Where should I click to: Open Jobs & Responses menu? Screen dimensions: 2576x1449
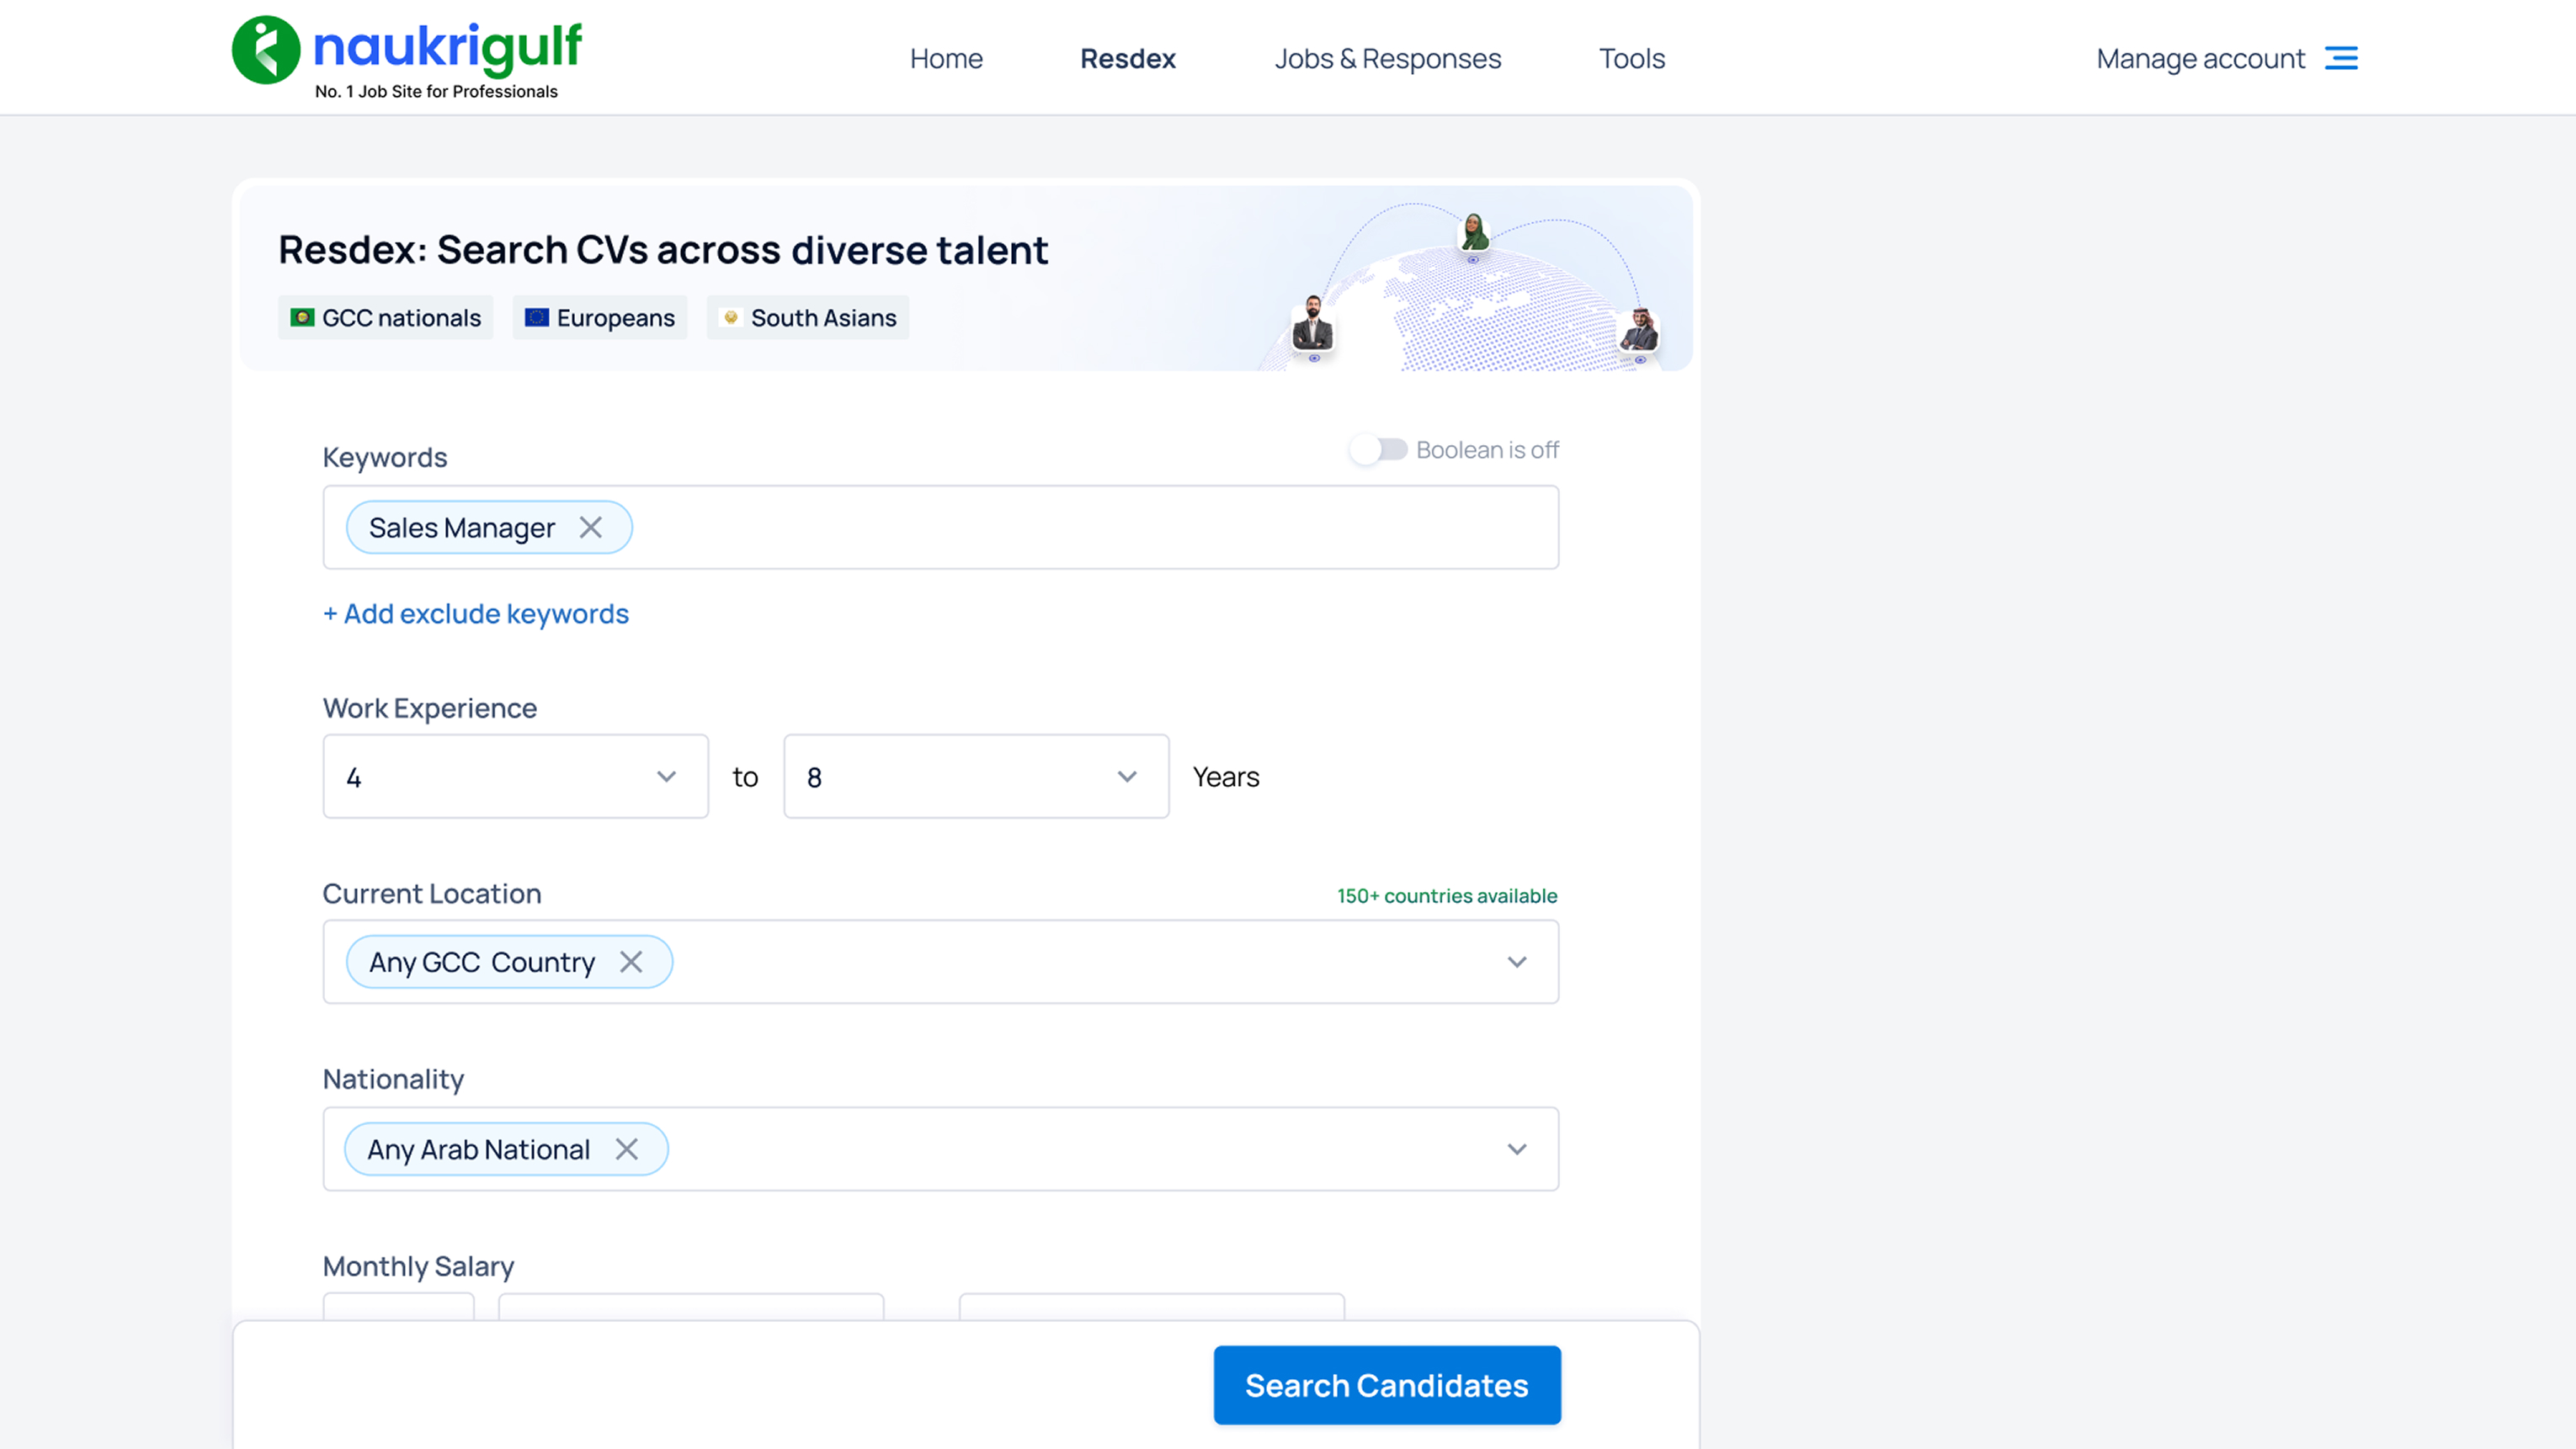click(1388, 58)
